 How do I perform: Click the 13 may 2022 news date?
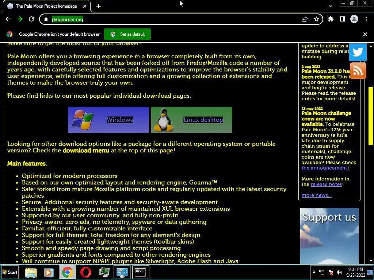tap(312, 109)
